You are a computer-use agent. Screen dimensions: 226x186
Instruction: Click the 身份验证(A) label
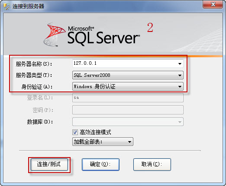tap(37, 87)
